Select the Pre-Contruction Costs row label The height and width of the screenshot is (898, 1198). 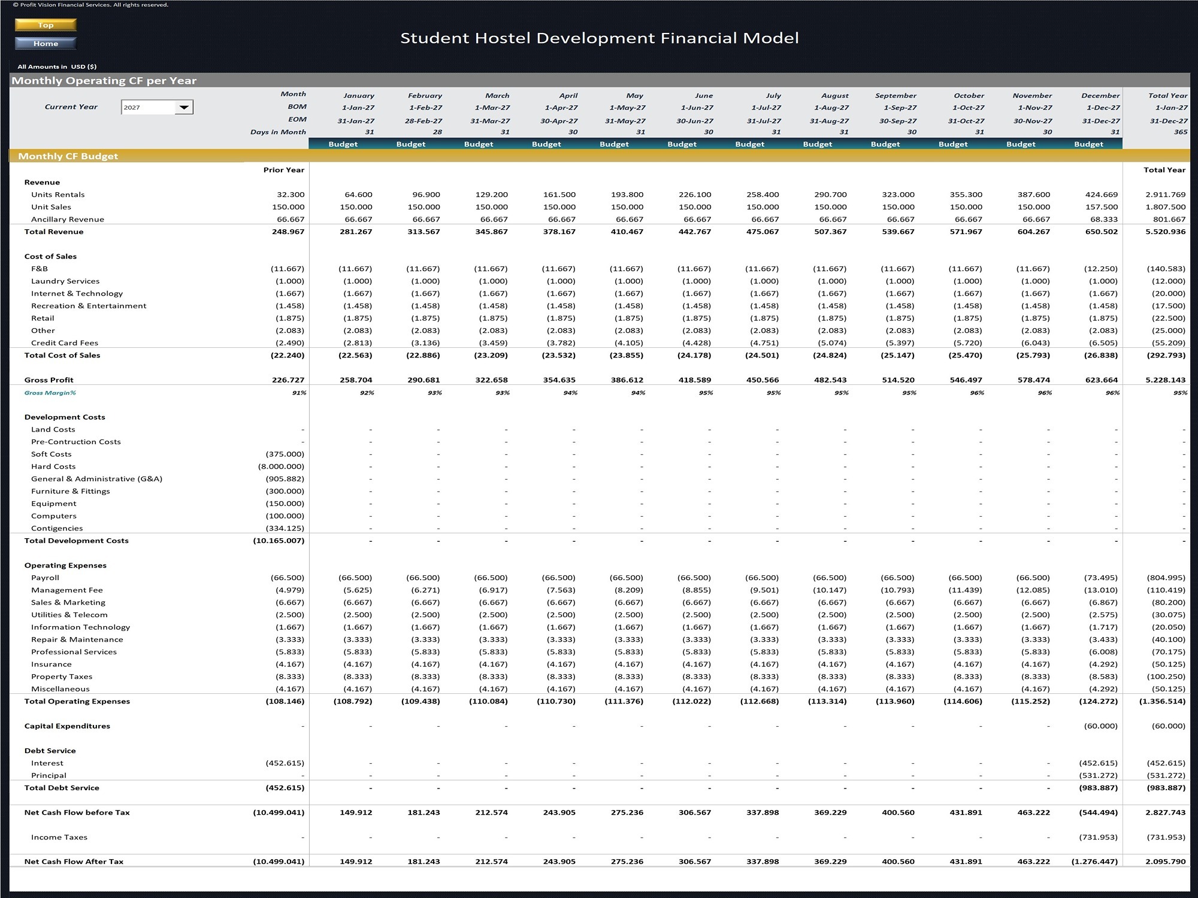[x=75, y=442]
